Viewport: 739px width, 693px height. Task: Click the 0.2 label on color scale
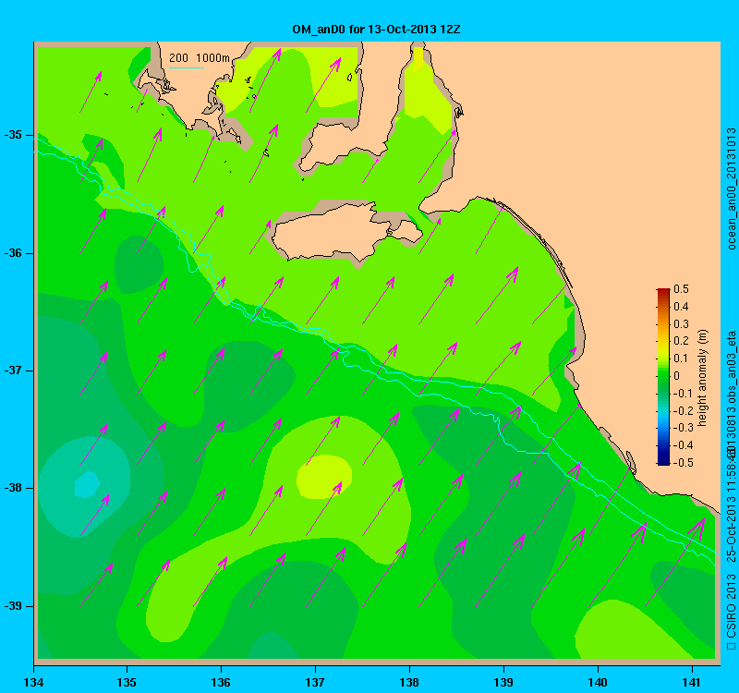681,341
